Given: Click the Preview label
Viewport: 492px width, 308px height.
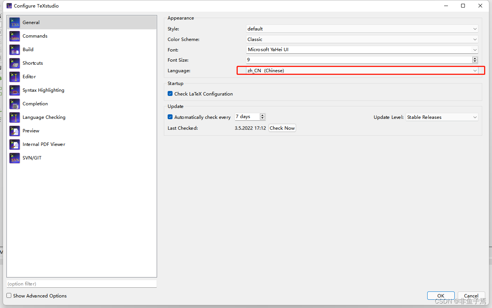Looking at the screenshot, I should [31, 131].
